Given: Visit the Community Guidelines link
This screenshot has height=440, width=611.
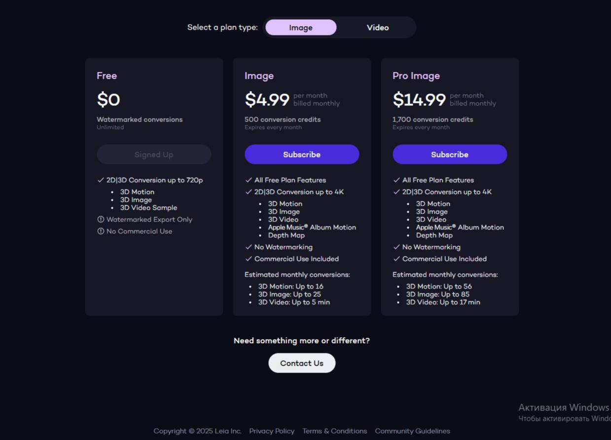Looking at the screenshot, I should (x=412, y=431).
